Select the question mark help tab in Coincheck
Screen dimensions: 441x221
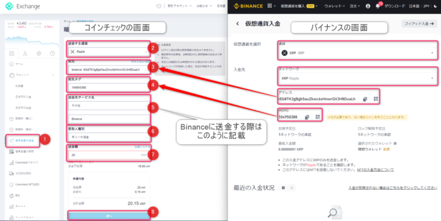(53, 54)
